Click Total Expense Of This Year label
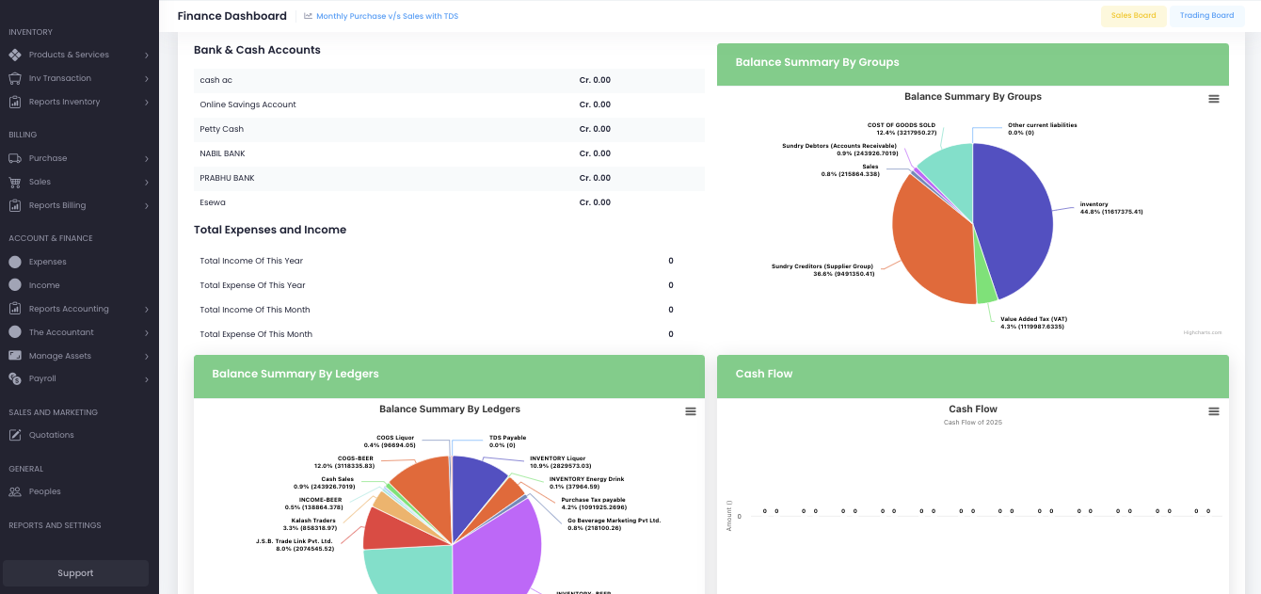The width and height of the screenshot is (1261, 594). click(x=252, y=285)
